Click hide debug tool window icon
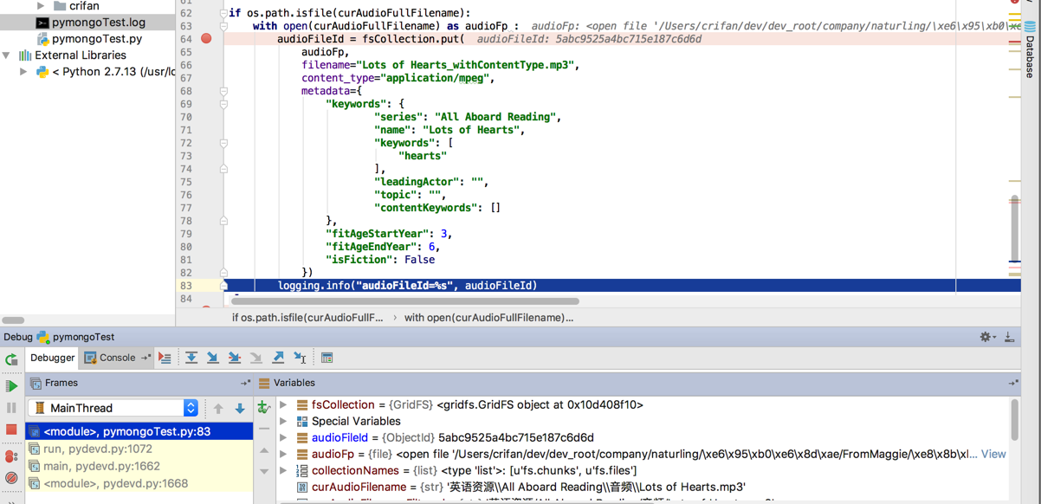 pyautogui.click(x=1009, y=337)
